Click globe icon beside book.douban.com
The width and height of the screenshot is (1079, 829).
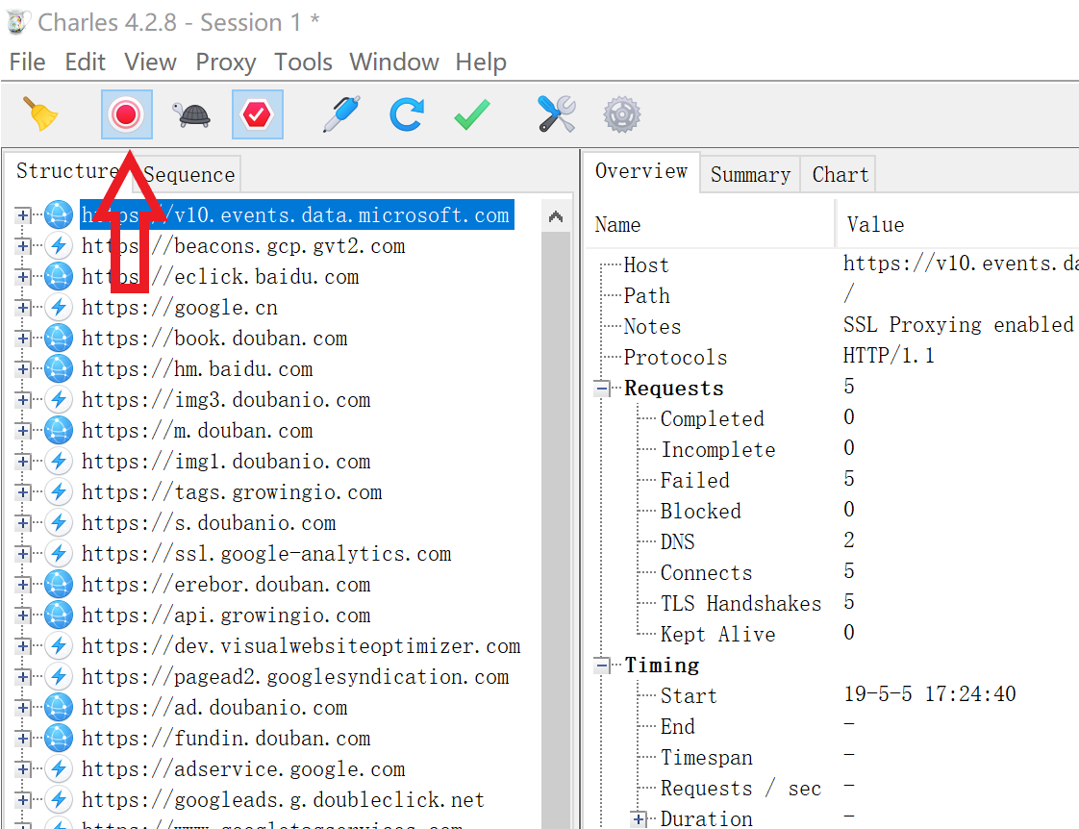pos(59,339)
